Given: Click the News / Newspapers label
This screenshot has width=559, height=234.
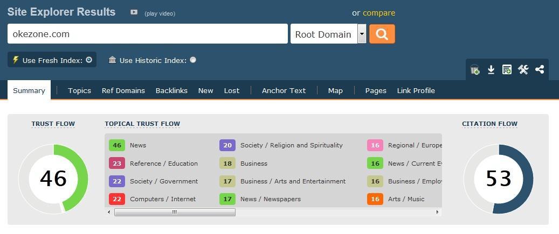Looking at the screenshot, I should 271,199.
